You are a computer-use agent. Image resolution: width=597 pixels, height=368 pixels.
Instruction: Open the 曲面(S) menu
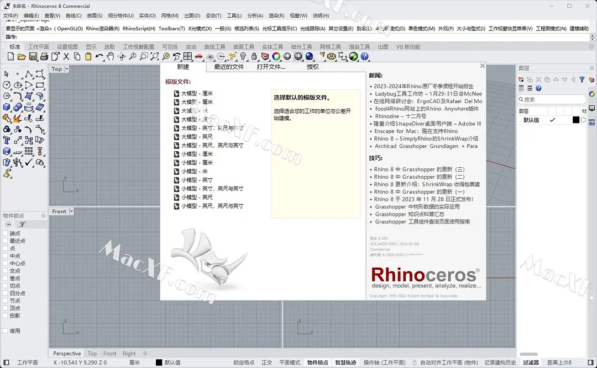pos(95,15)
